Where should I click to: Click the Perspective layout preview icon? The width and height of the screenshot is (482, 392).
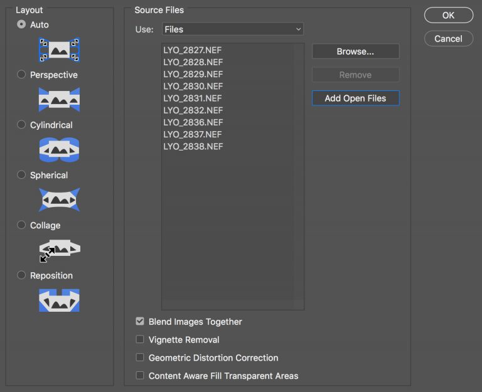click(60, 100)
